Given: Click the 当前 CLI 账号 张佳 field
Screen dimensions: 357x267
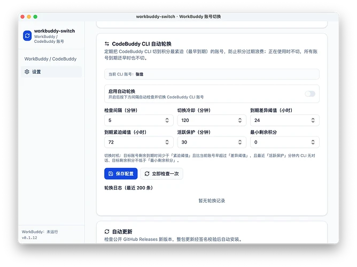Looking at the screenshot, I should tap(212, 74).
